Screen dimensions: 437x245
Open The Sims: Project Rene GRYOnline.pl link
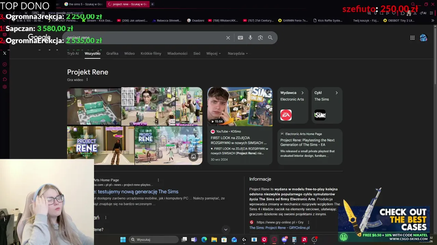pos(279,228)
